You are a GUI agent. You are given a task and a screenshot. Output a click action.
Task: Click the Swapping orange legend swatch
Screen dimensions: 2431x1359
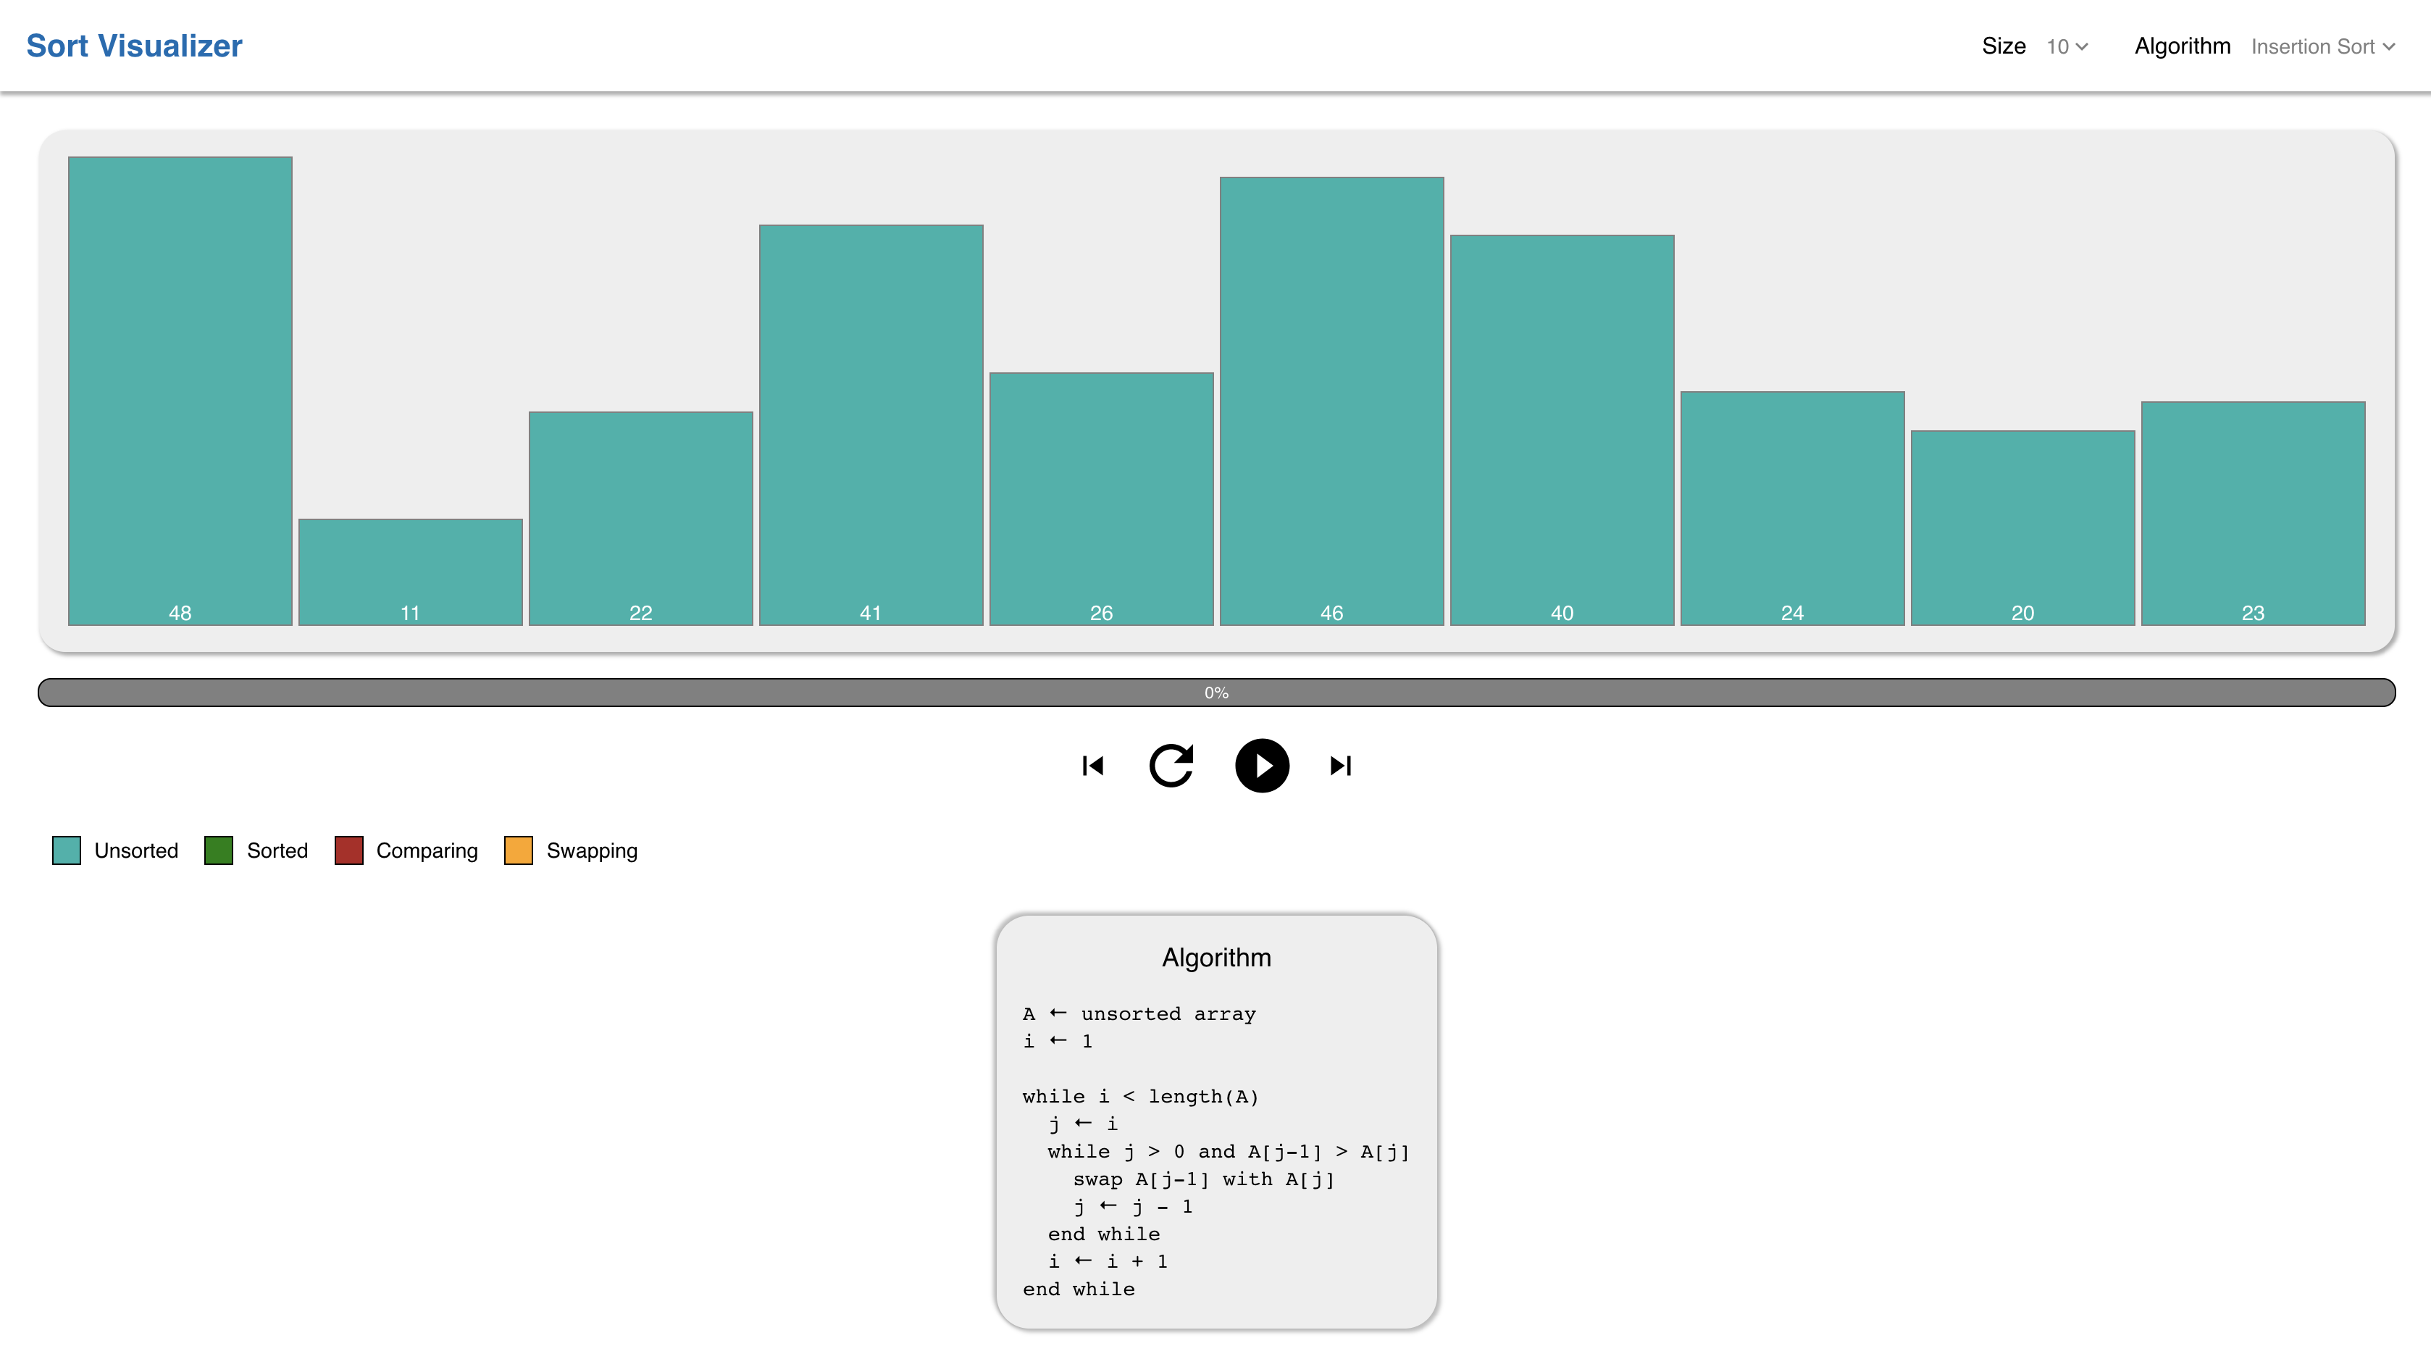tap(518, 850)
